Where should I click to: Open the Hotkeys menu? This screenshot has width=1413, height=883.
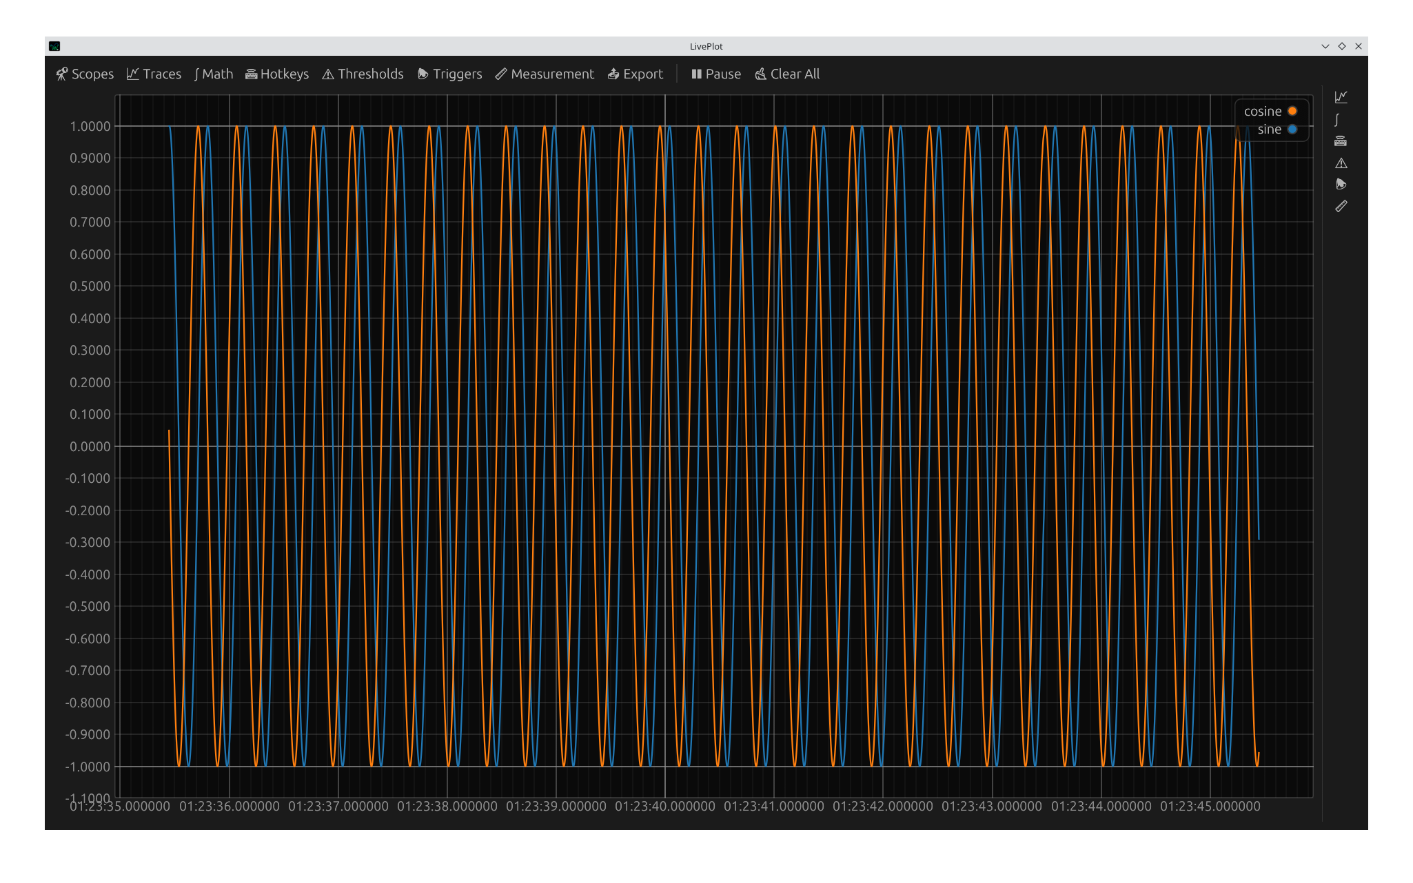pos(277,74)
